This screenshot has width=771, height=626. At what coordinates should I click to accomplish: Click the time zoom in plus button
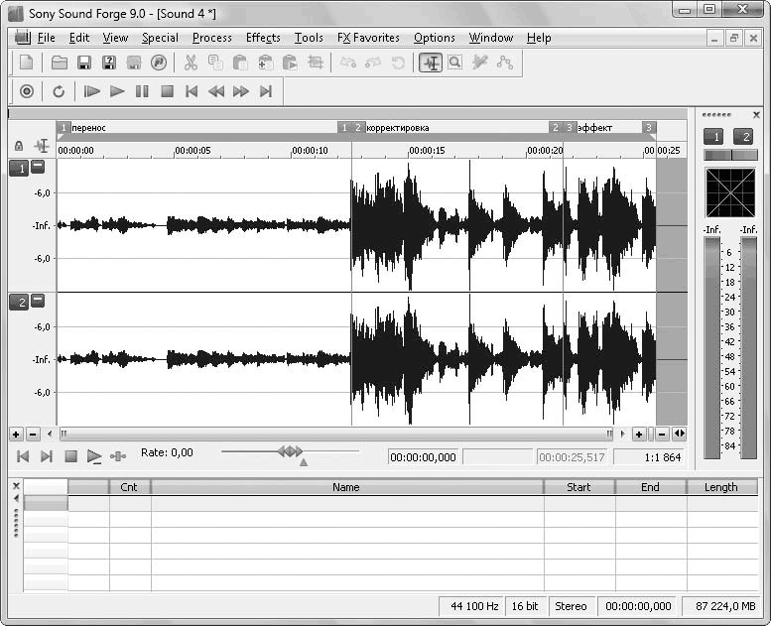(638, 435)
